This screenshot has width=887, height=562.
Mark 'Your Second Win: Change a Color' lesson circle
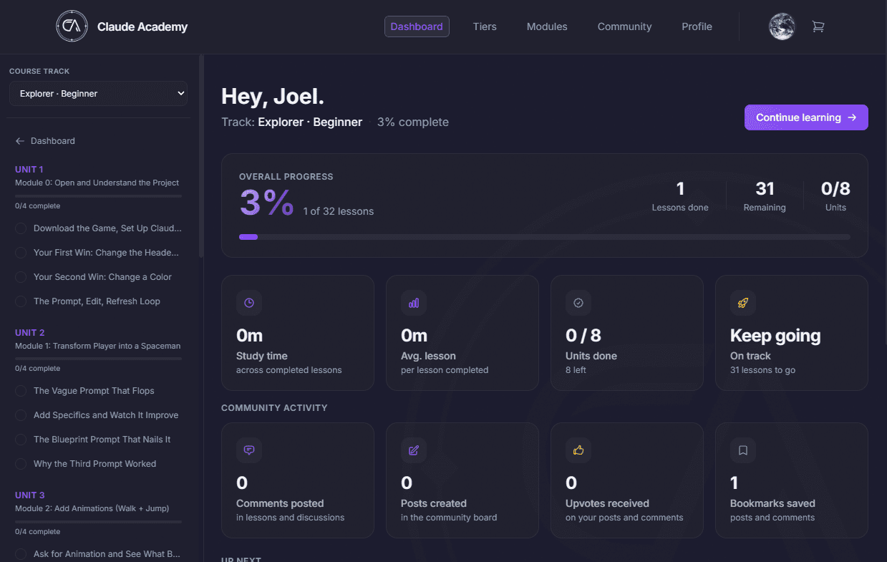click(21, 277)
